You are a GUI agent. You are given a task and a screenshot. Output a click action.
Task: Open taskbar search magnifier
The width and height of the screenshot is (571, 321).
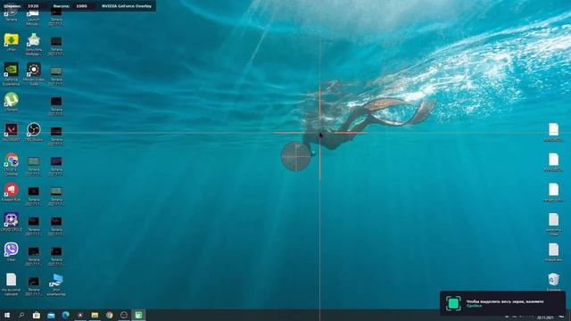pos(21,315)
